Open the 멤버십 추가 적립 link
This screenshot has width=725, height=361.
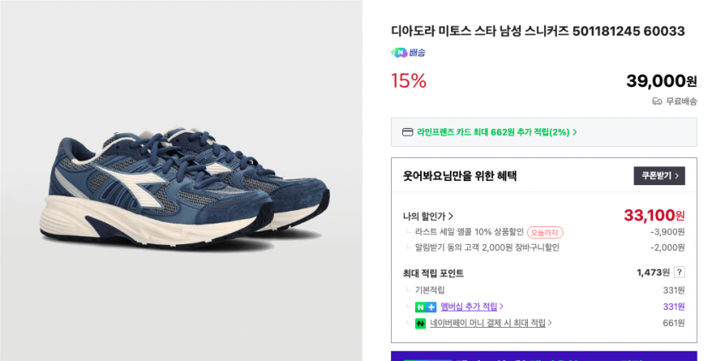[x=469, y=306]
